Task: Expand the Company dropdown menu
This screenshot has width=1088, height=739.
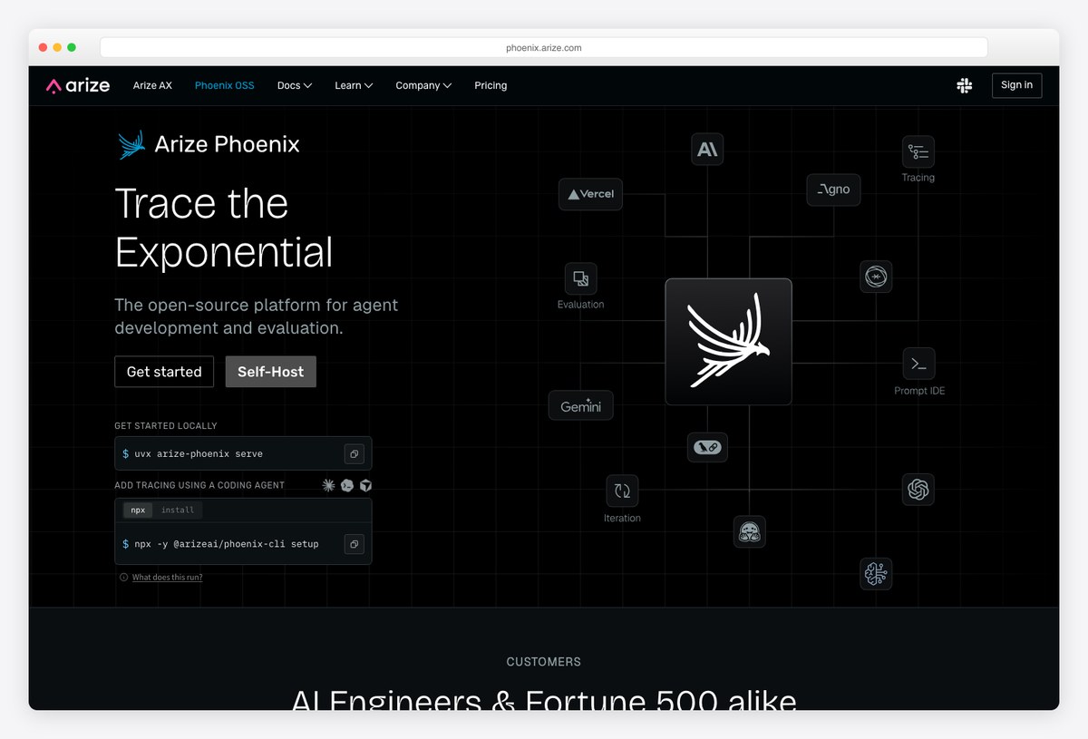Action: [423, 85]
